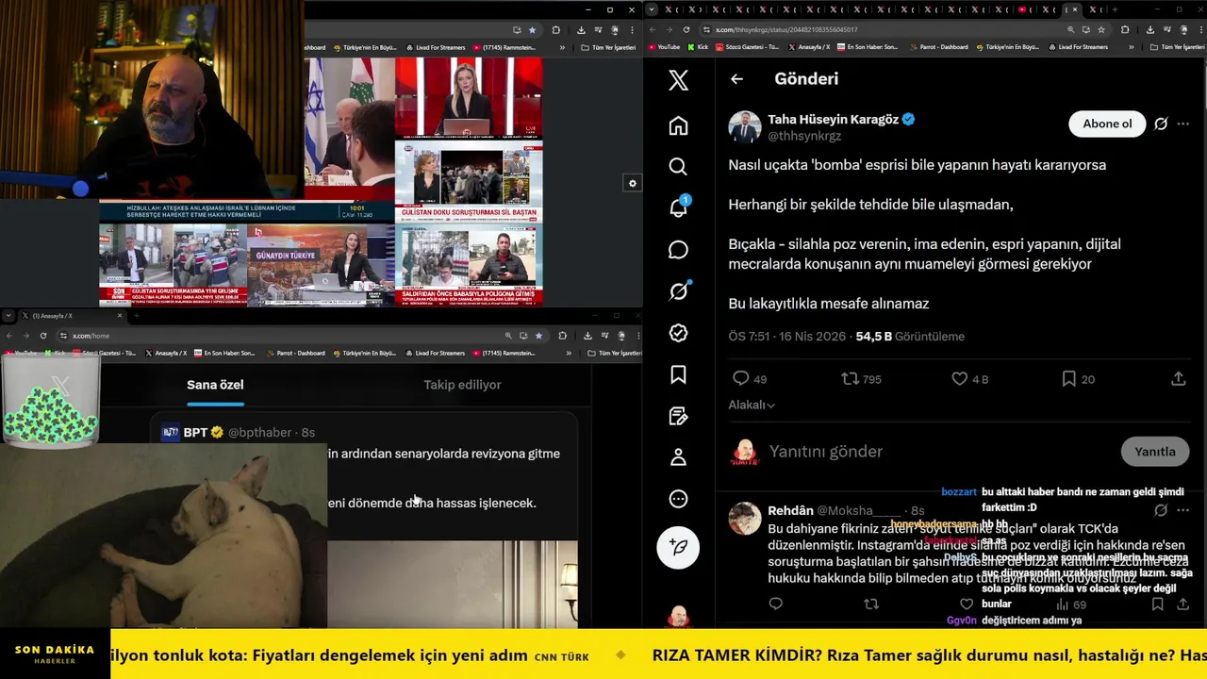The width and height of the screenshot is (1207, 679).
Task: Open BPT account name in lower-left feed
Action: [x=195, y=432]
